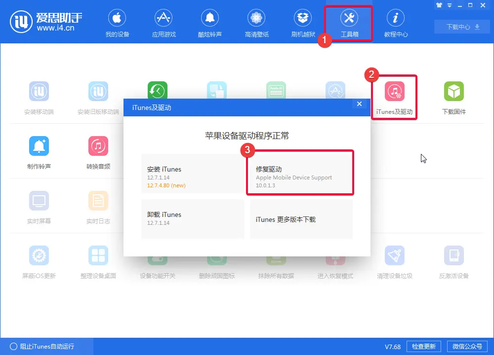
Task: Select the 屏蔽iOS更新 update-blocking tool
Action: pyautogui.click(x=39, y=261)
